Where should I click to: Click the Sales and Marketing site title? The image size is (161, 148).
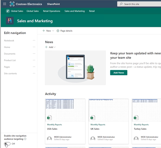35,21
